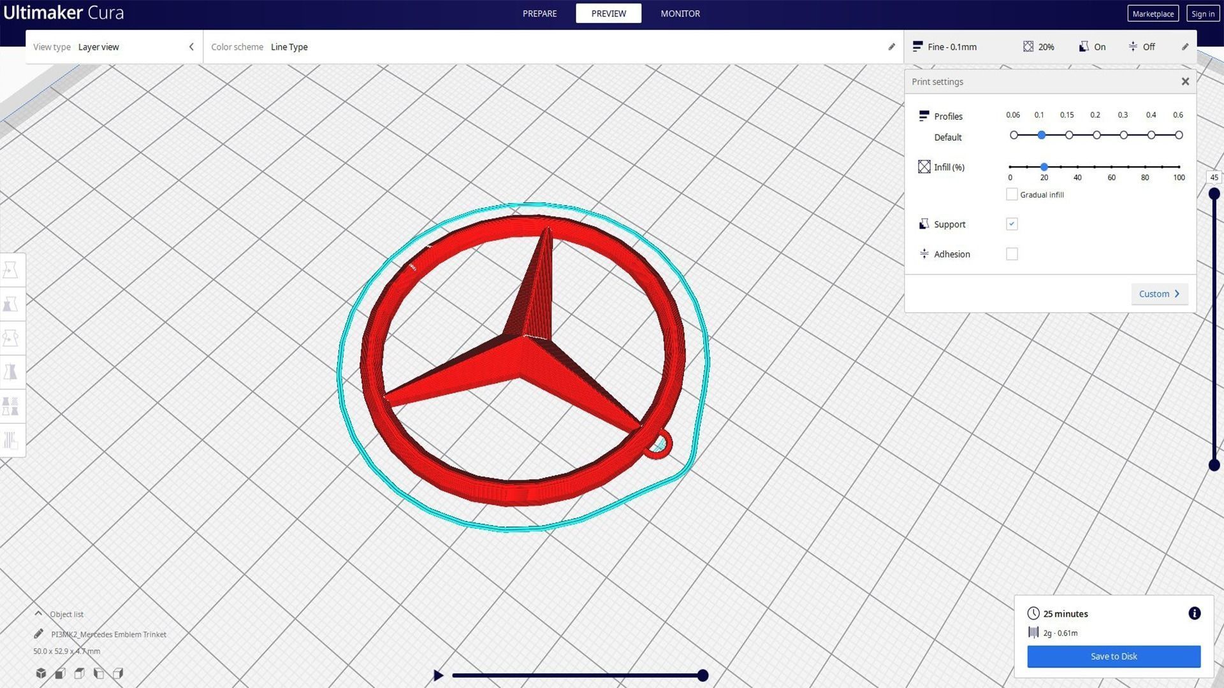
Task: Play the layer simulation
Action: click(x=438, y=675)
